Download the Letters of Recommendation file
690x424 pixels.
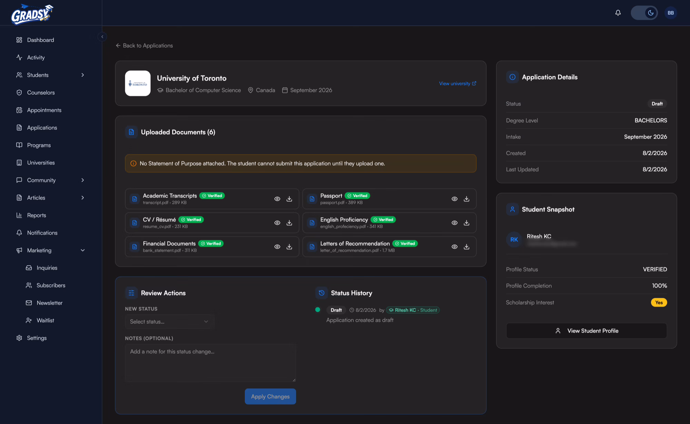(466, 247)
